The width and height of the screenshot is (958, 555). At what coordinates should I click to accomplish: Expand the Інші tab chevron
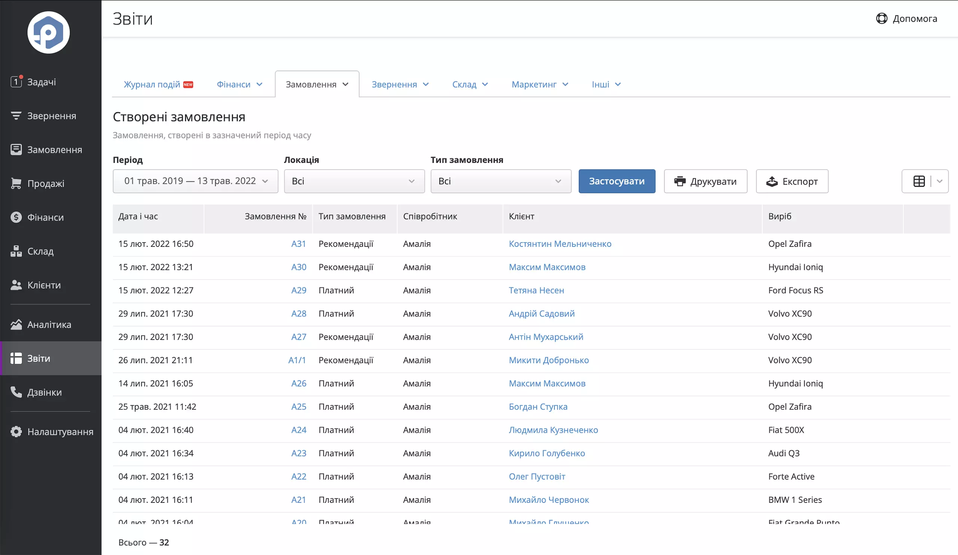[x=618, y=84]
